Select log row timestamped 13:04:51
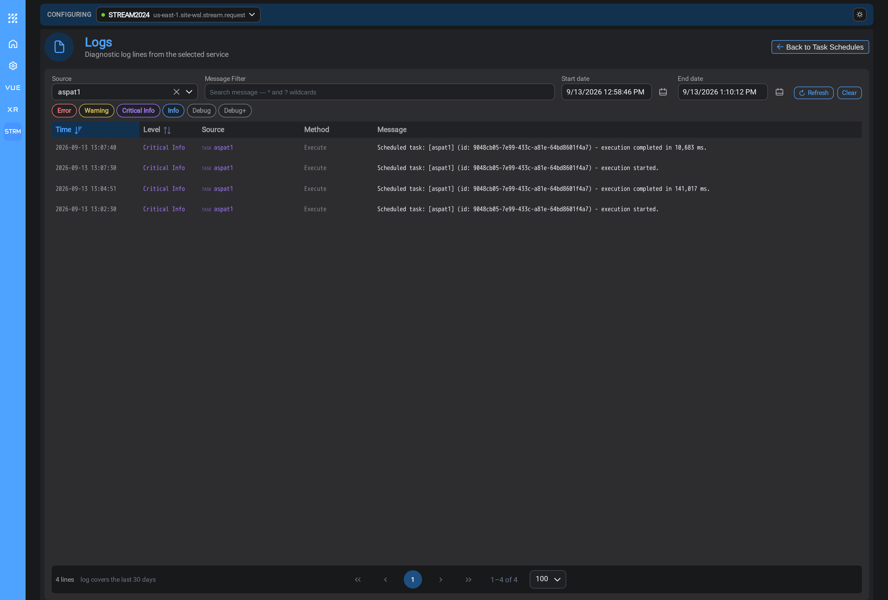This screenshot has width=888, height=600. pos(457,189)
